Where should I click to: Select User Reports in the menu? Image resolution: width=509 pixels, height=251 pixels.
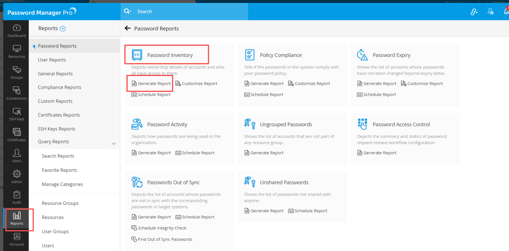[52, 60]
